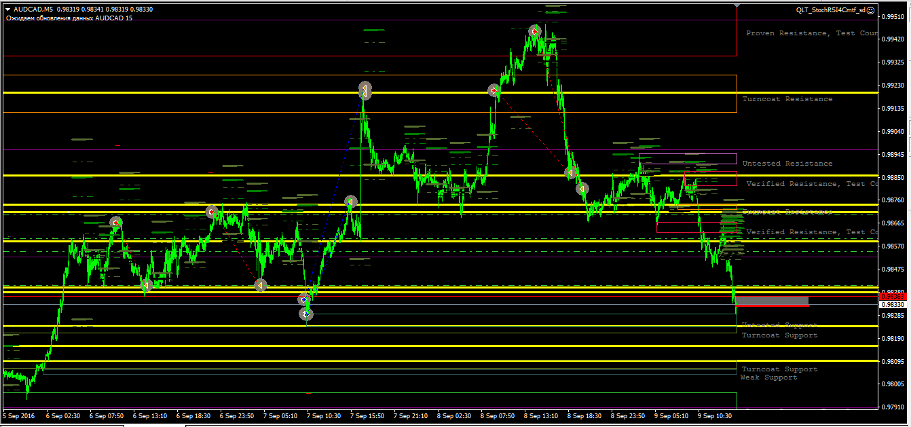Click price axis value 0.98945

click(x=893, y=155)
